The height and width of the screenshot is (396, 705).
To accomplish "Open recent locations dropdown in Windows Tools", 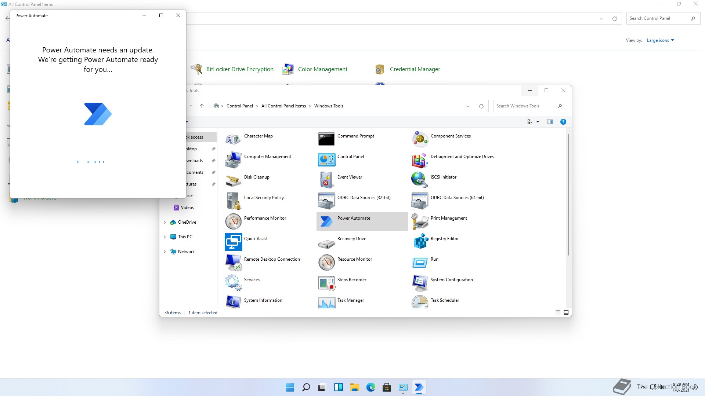I will [191, 106].
